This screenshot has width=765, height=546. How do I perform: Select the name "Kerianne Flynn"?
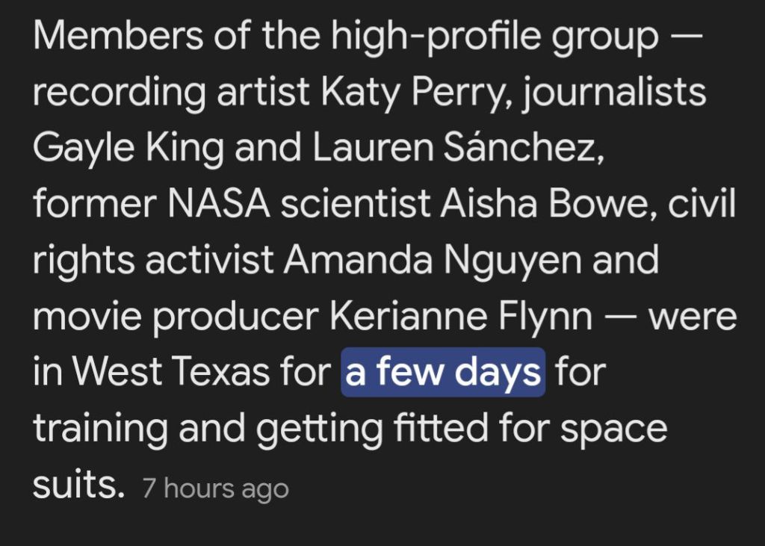(460, 316)
